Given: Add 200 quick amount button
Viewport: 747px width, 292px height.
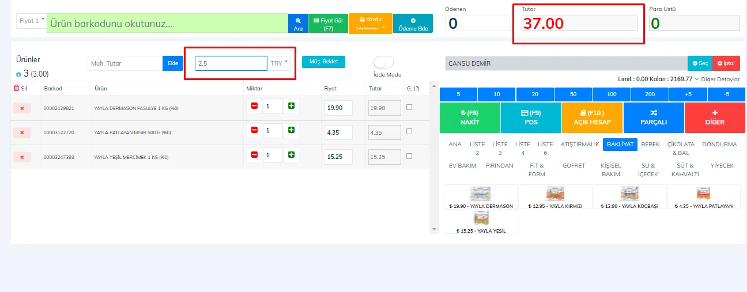Looking at the screenshot, I should tap(650, 94).
